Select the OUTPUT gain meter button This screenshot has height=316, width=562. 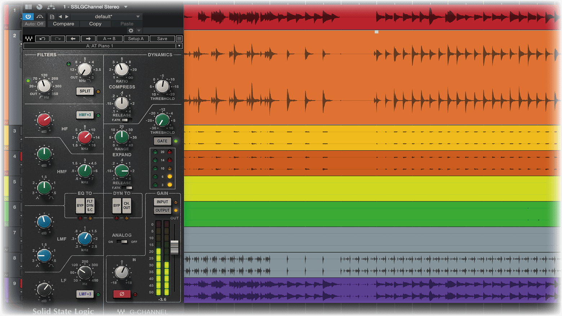162,210
